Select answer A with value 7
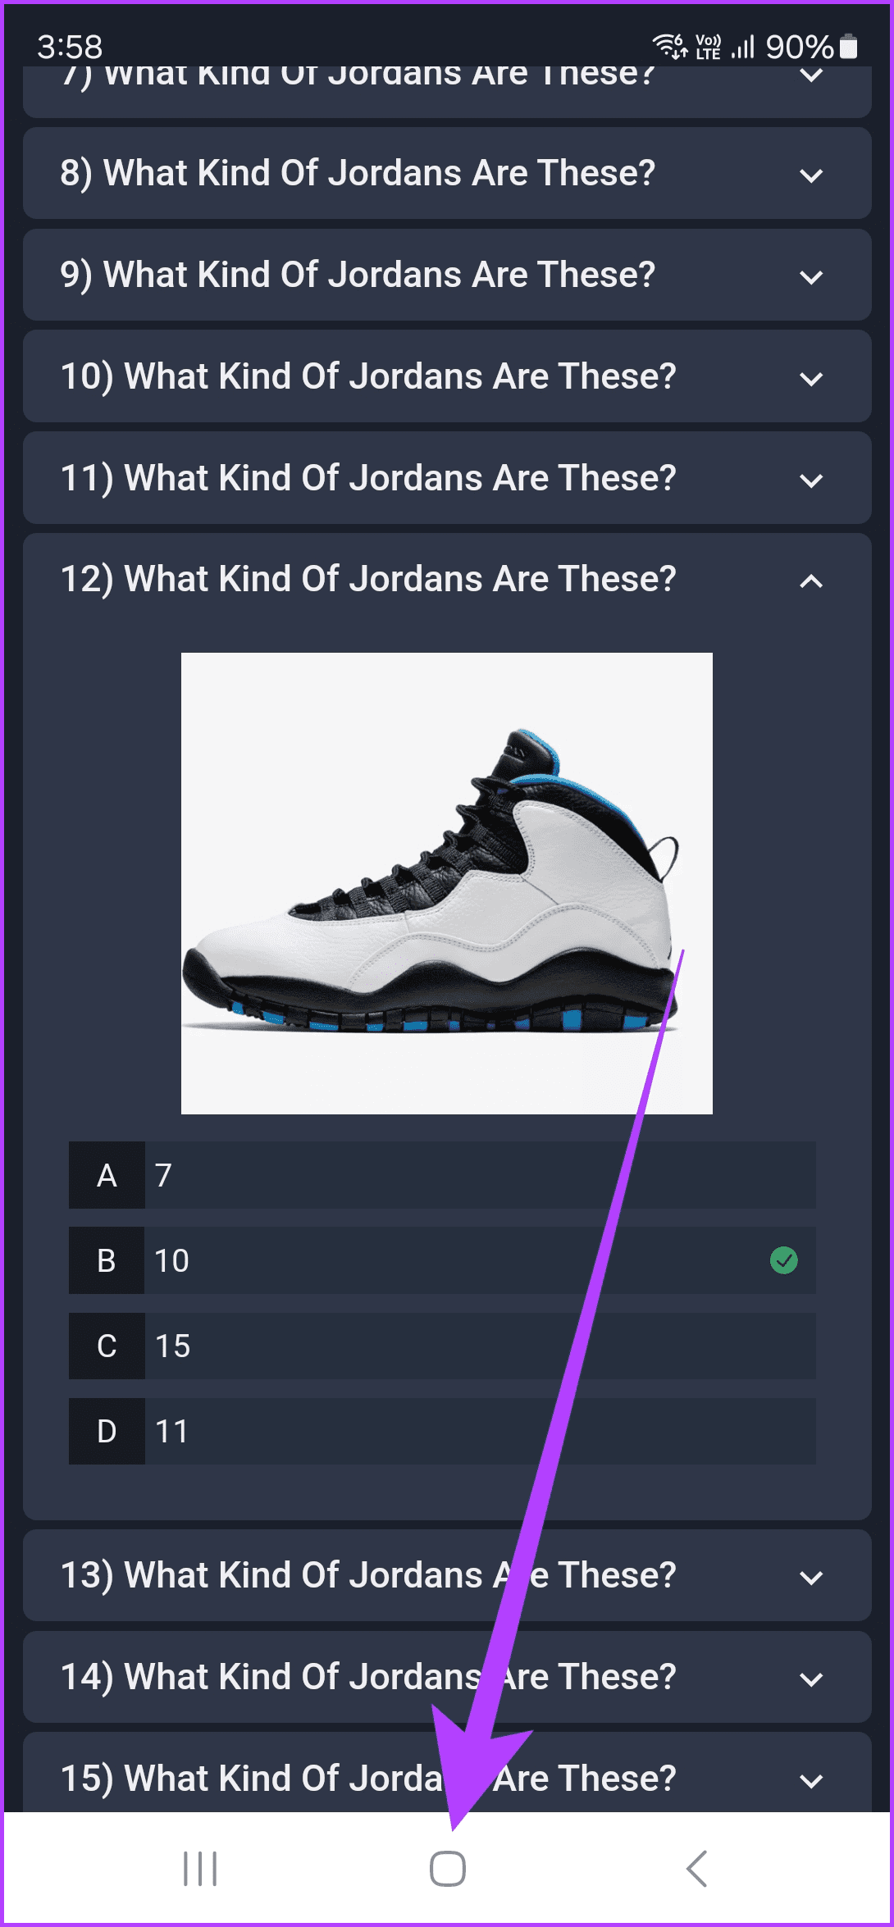The height and width of the screenshot is (1927, 894). pos(442,1175)
